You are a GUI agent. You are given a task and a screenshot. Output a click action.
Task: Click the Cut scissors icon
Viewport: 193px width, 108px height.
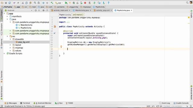coord(23,3)
